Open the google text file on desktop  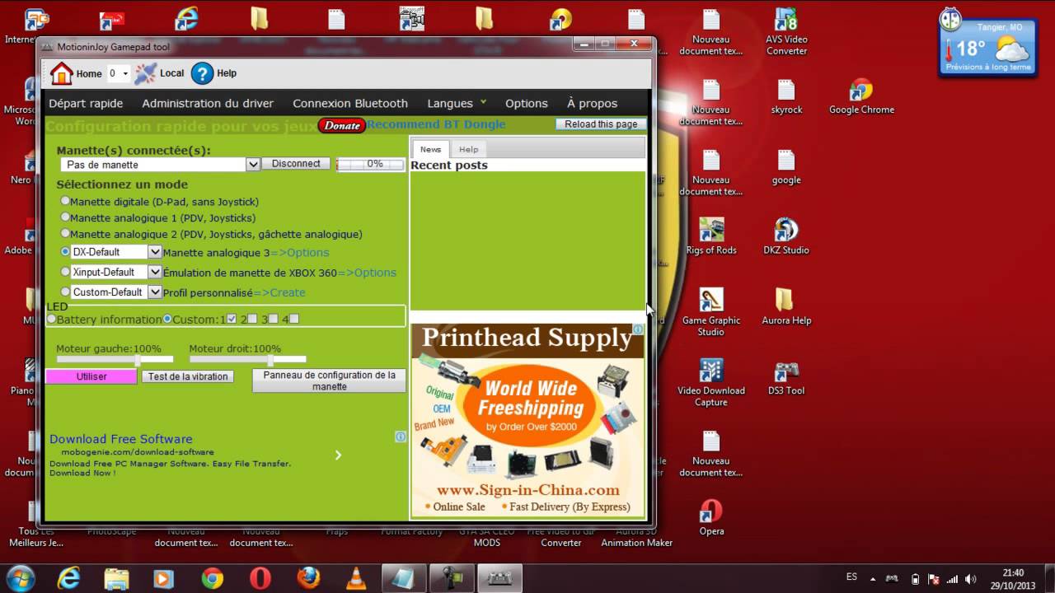(786, 167)
